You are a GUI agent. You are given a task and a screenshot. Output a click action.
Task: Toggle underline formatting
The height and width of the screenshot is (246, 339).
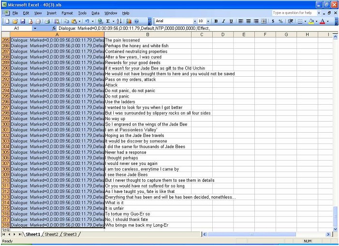[231, 21]
